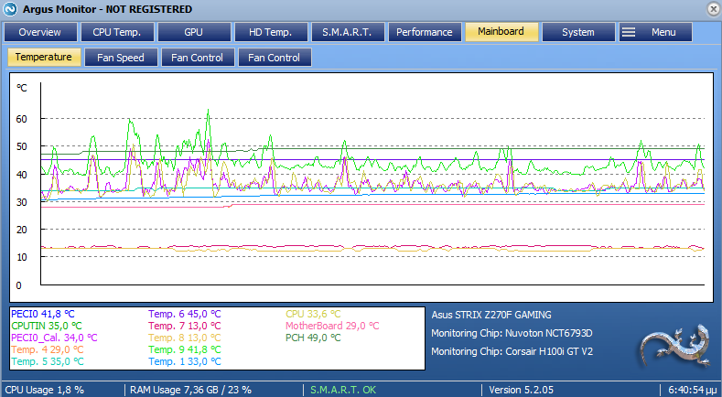Click RAM Usage 7,36 GB / 23 % status
Image resolution: width=722 pixels, height=397 pixels.
click(190, 390)
